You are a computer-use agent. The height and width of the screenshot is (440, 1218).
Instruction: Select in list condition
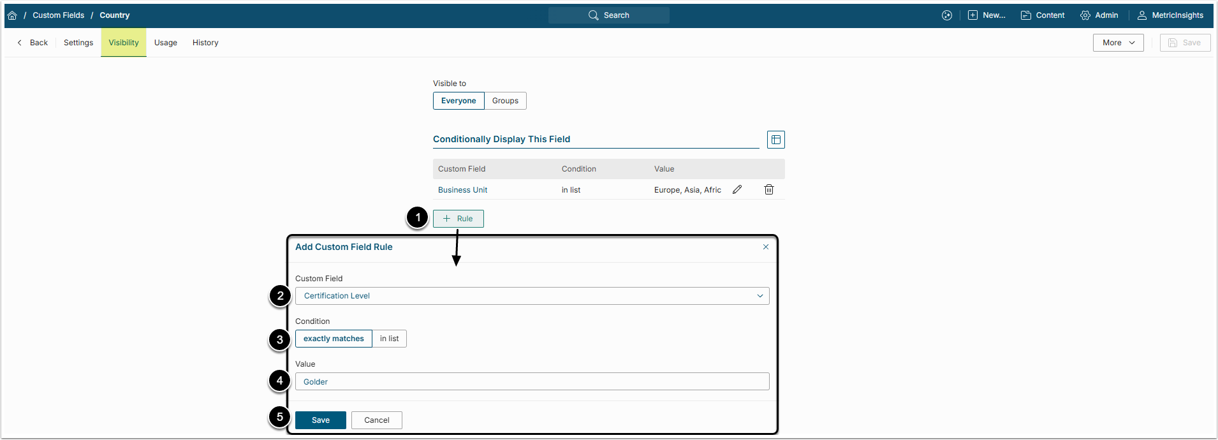390,339
